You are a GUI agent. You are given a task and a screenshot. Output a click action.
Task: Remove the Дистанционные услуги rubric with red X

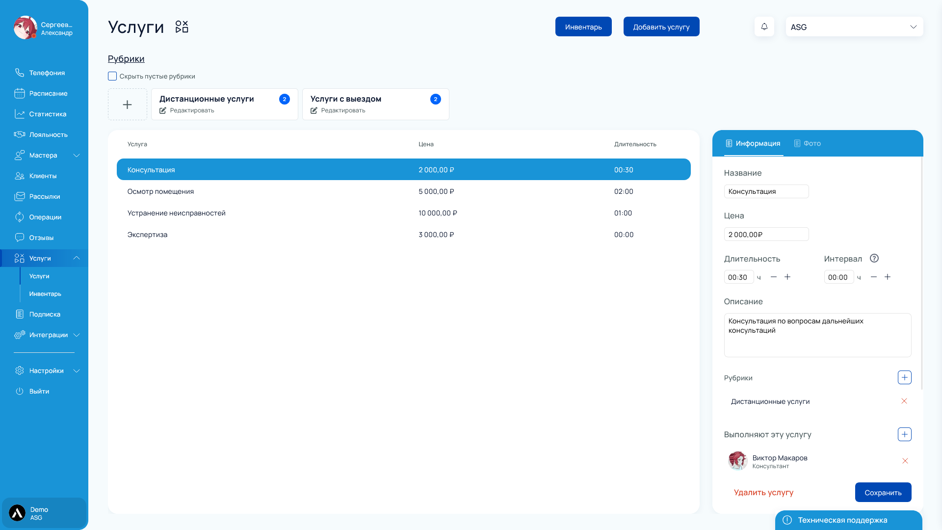pos(904,401)
